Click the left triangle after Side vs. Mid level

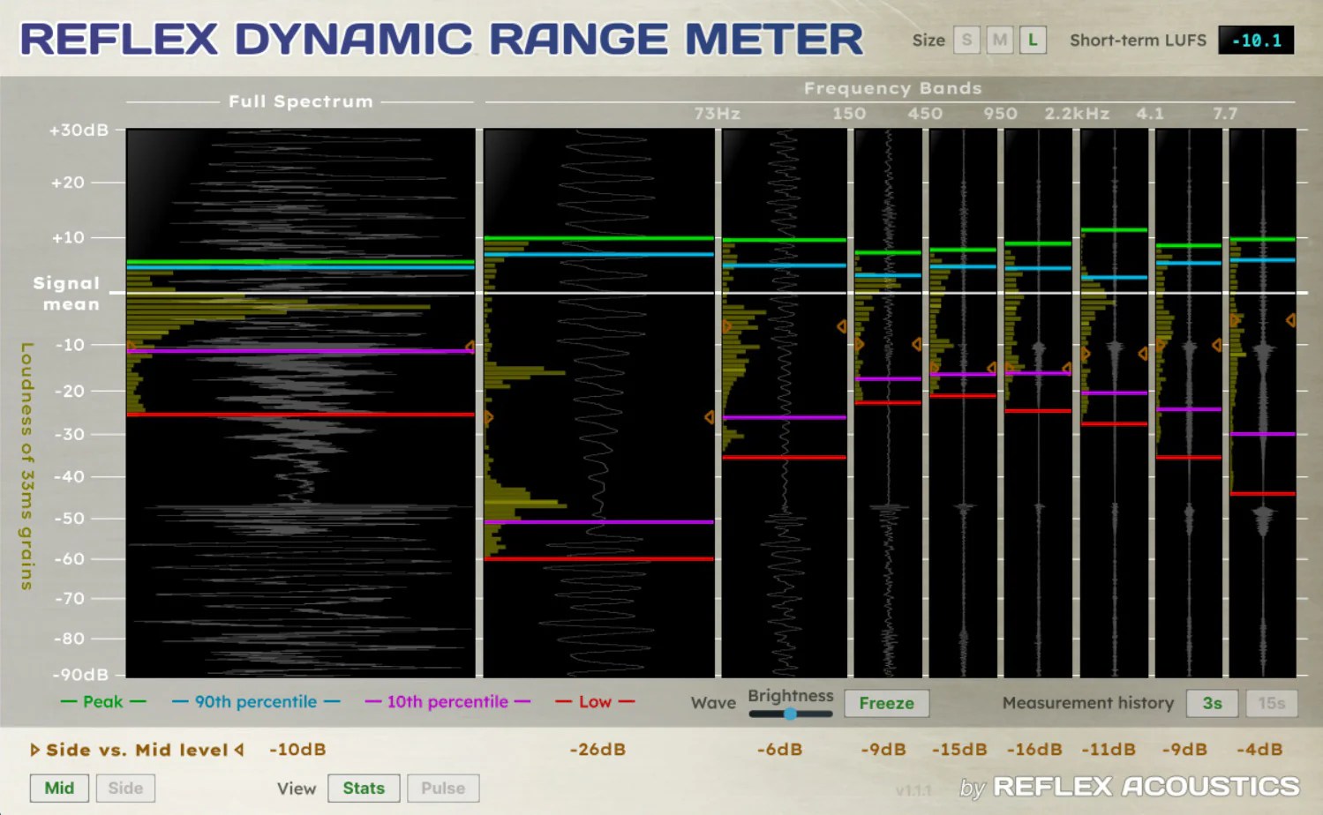(x=239, y=750)
